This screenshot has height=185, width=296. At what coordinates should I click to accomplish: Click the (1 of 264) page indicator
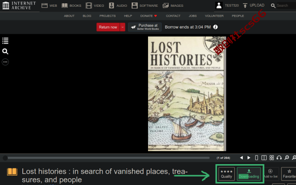coord(223,158)
